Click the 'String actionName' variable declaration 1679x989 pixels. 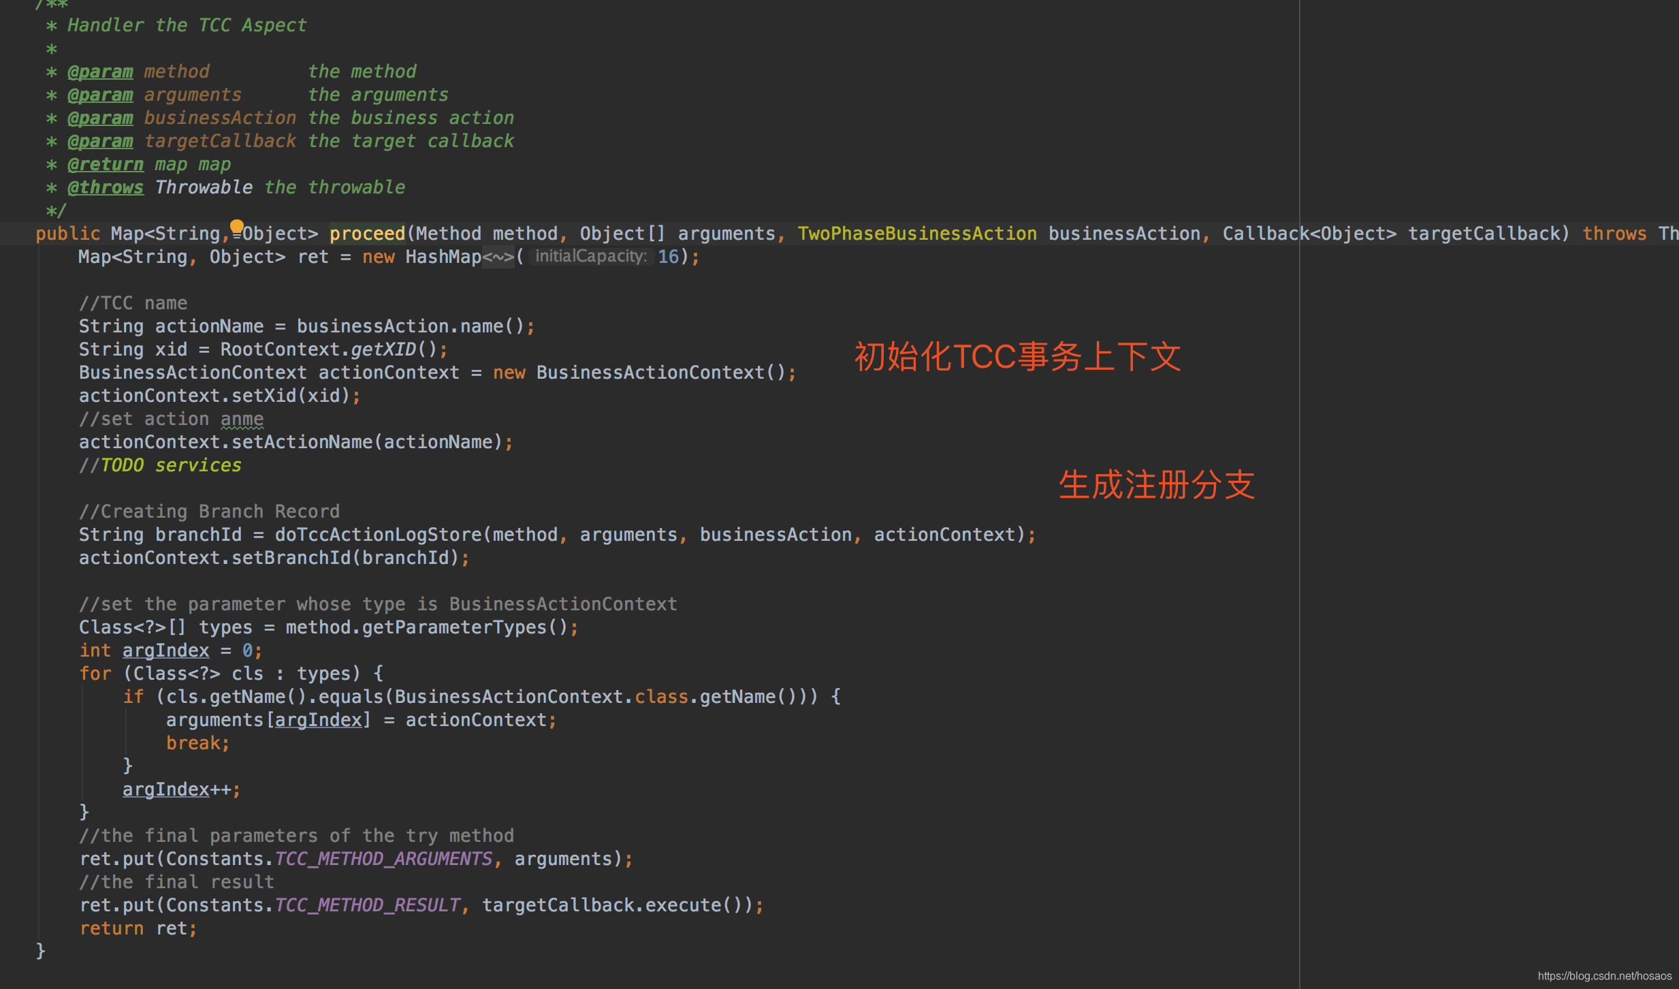coord(171,326)
